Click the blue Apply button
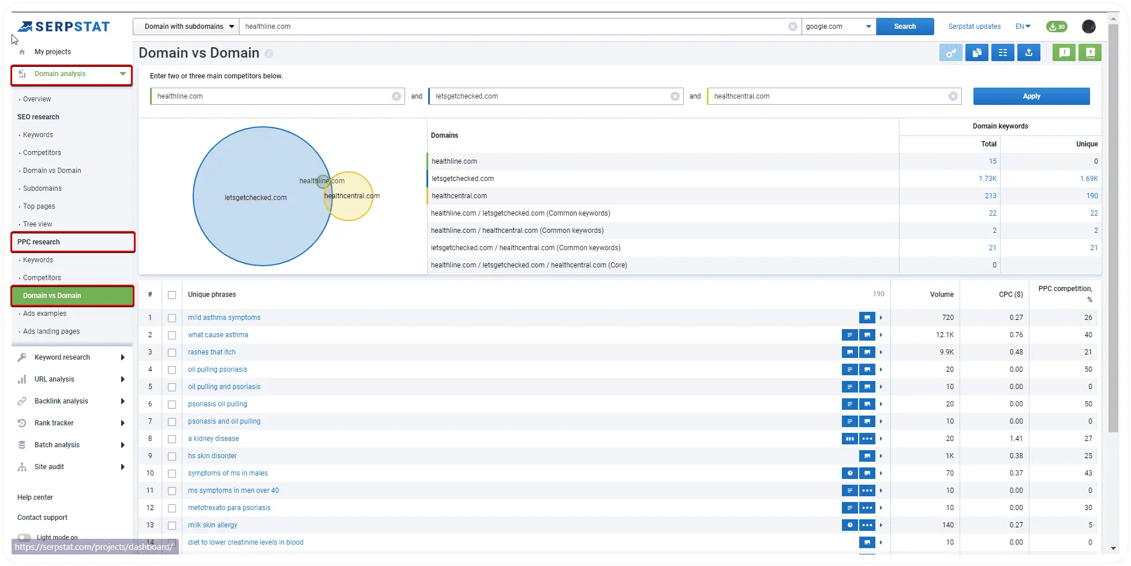 1031,96
